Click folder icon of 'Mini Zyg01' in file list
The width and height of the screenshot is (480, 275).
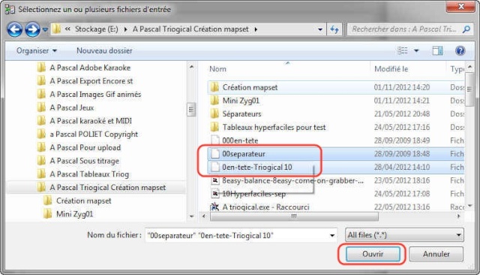point(214,101)
